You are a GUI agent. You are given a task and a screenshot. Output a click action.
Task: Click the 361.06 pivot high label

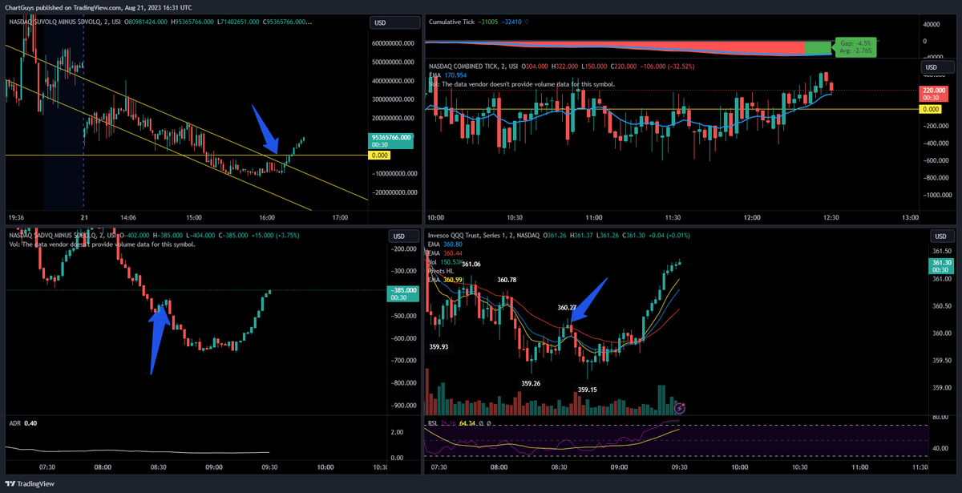click(471, 264)
